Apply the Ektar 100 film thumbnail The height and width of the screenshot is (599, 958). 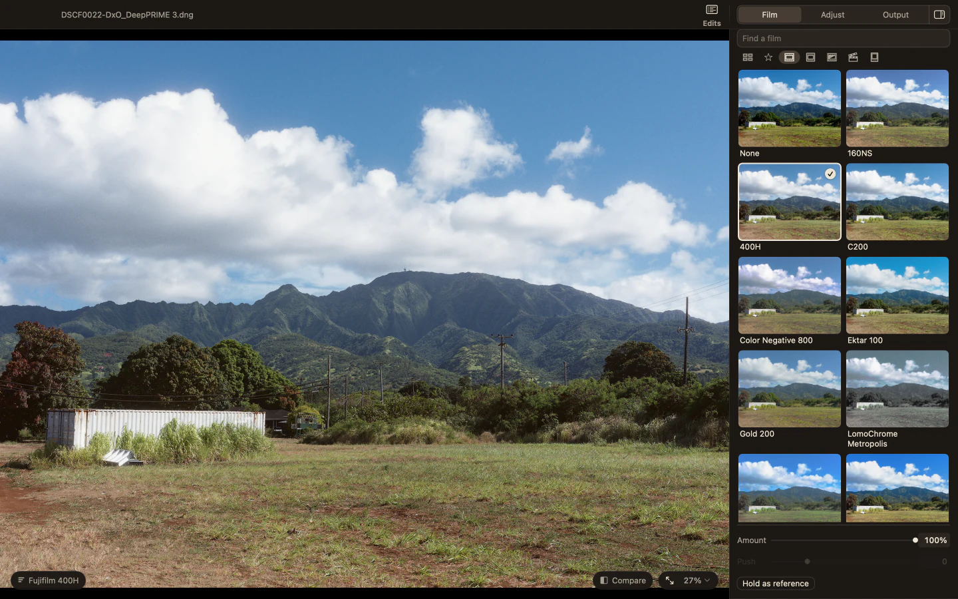click(897, 296)
